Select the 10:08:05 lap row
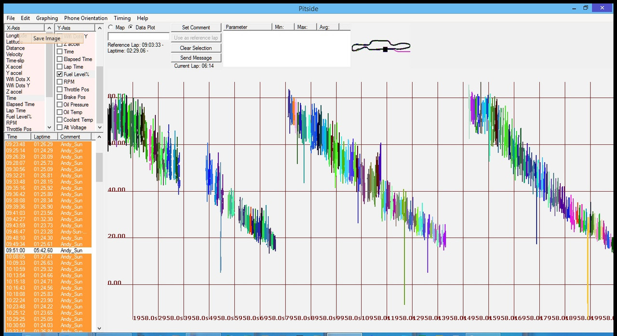 (x=48, y=257)
